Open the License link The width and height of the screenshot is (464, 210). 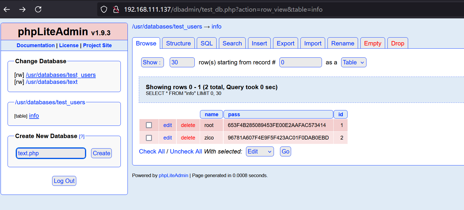pos(69,45)
